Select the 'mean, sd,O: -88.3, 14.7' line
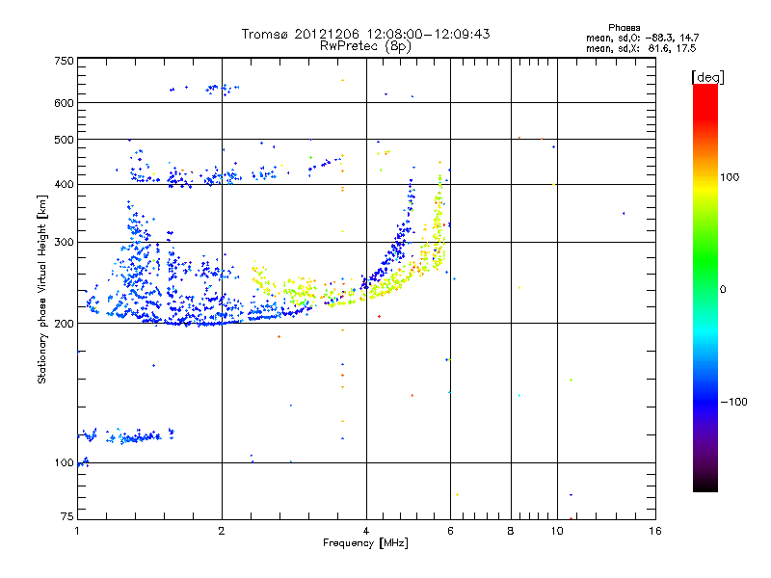Image resolution: width=771 pixels, height=578 pixels. click(x=642, y=38)
